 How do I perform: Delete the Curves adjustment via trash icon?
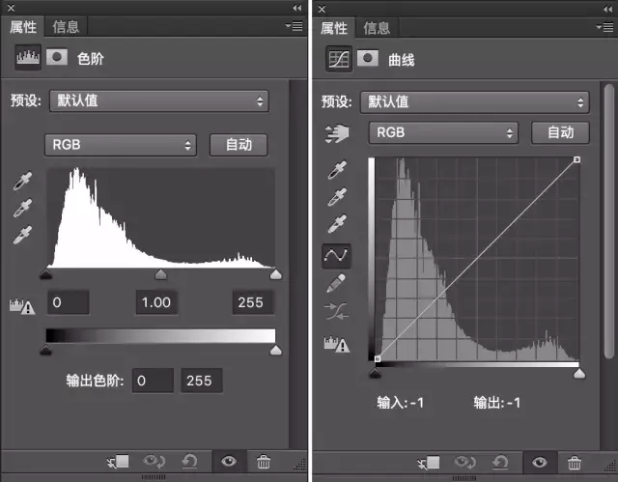click(575, 462)
